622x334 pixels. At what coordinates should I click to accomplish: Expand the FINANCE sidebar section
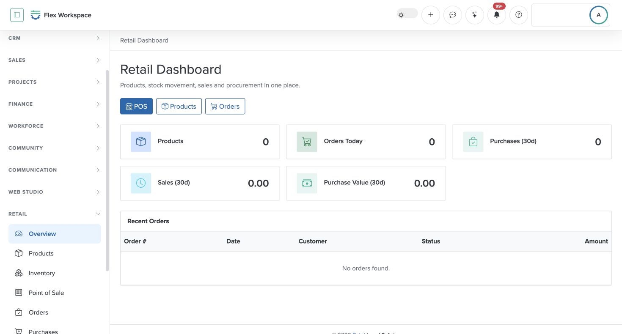coord(55,104)
